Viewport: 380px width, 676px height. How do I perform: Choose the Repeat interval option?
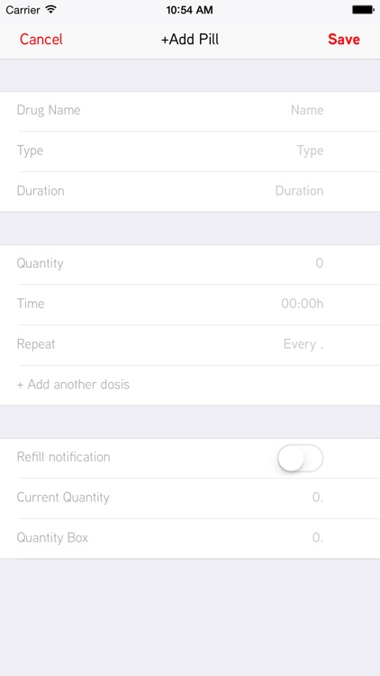[x=190, y=345]
